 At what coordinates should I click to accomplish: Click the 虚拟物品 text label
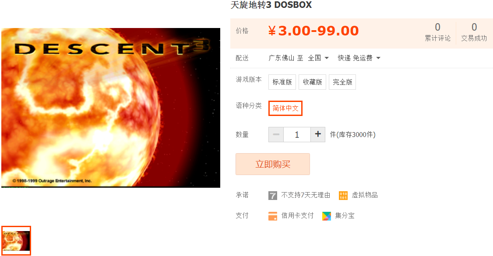pos(365,195)
